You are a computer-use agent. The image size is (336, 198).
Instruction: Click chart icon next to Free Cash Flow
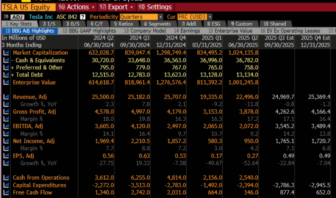pyautogui.click(x=6, y=193)
